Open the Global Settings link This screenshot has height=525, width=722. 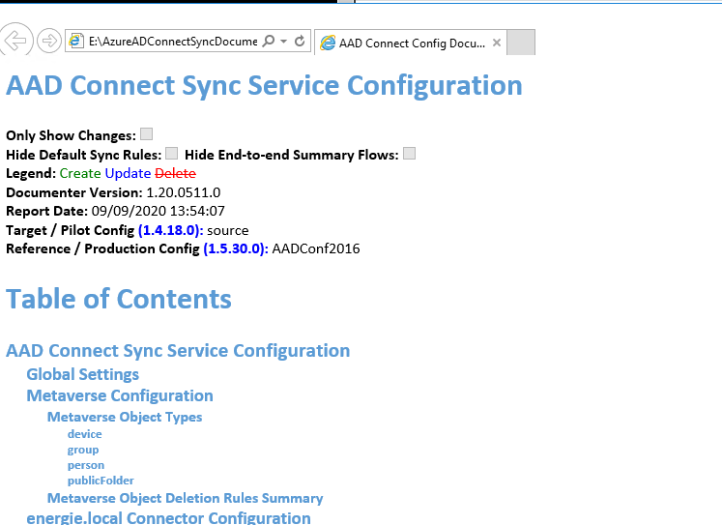82,374
